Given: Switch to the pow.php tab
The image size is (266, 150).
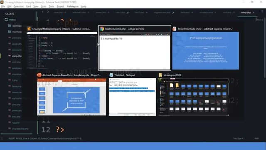Looking at the screenshot, I should (58, 12).
